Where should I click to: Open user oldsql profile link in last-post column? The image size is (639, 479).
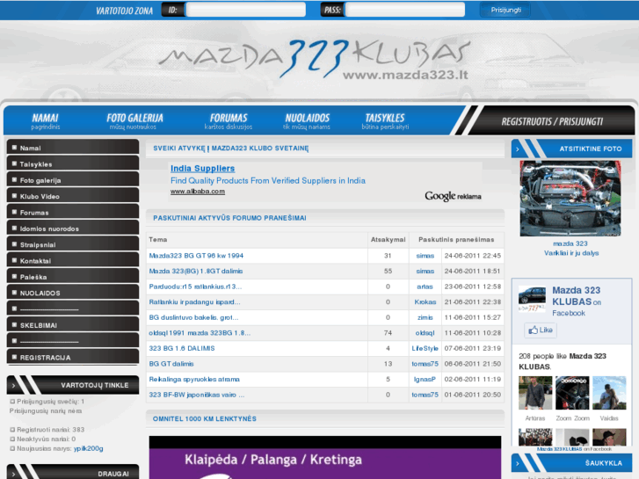click(x=425, y=333)
